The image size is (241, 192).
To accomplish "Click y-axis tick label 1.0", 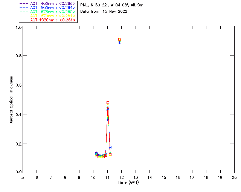I will tap(18, 27).
